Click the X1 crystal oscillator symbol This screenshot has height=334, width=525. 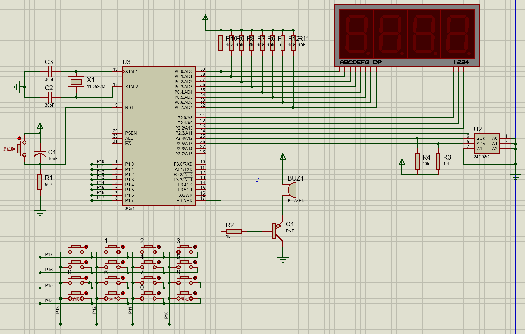click(76, 82)
